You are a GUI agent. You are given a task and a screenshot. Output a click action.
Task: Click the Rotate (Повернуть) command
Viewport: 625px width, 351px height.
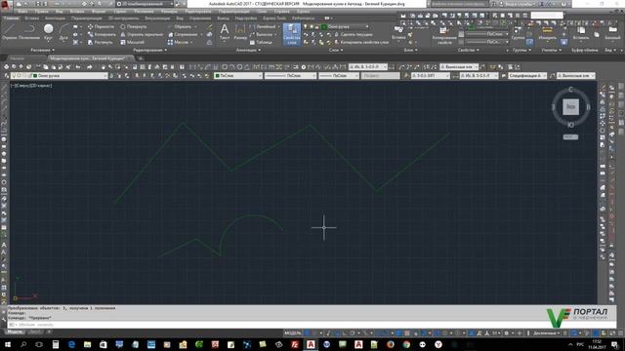tap(133, 26)
